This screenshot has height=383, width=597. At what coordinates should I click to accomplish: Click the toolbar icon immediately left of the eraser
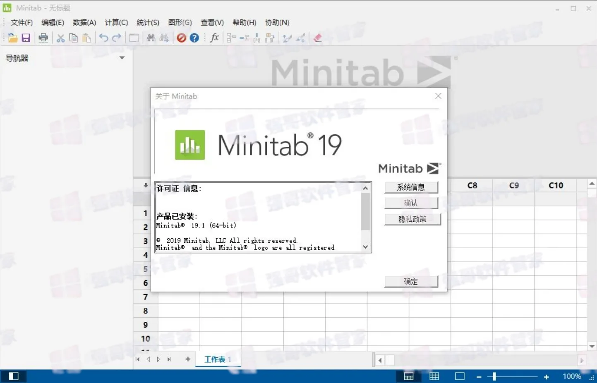coord(300,38)
